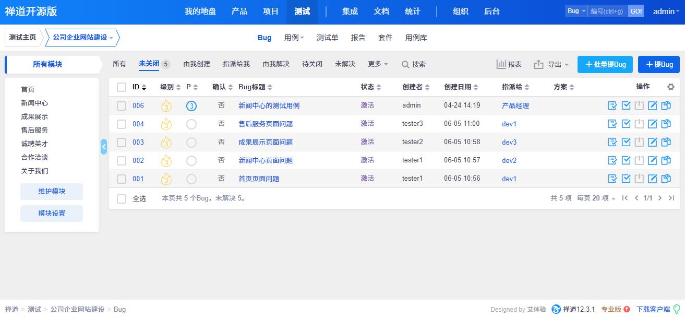Open search via the 搜索 magnifier icon
685x318 pixels.
point(405,64)
